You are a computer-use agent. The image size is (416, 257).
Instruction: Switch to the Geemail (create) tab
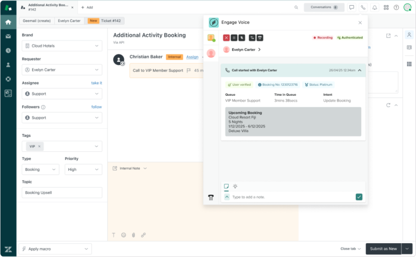[37, 21]
